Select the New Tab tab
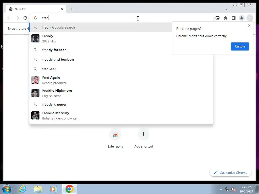 (36, 9)
